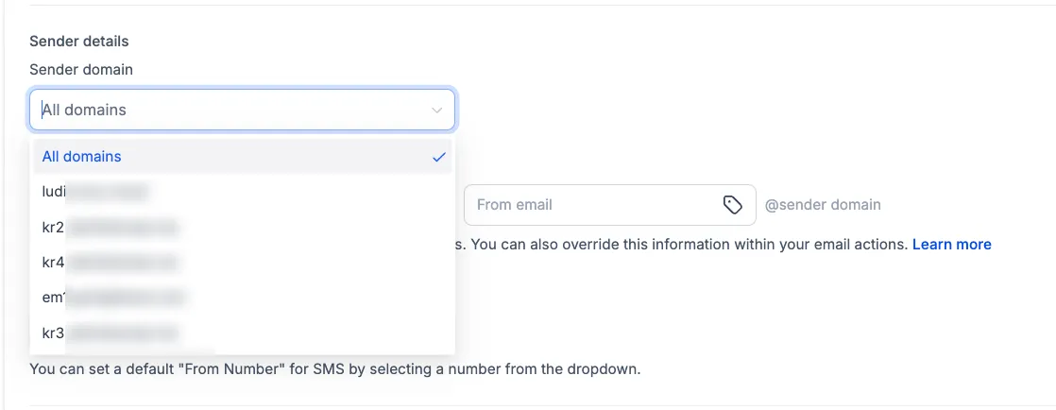
Task: Open the Learn more link
Action: click(x=951, y=245)
